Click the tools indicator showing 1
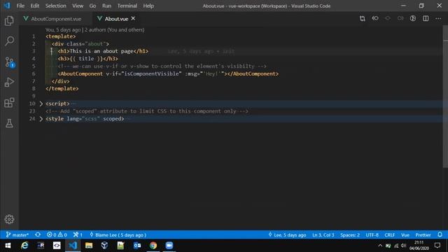448x252 pixels. [78, 235]
